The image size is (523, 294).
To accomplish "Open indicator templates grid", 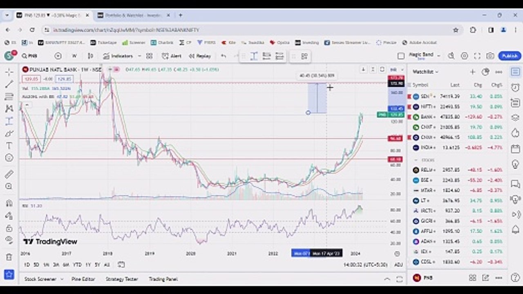I will pos(150,56).
